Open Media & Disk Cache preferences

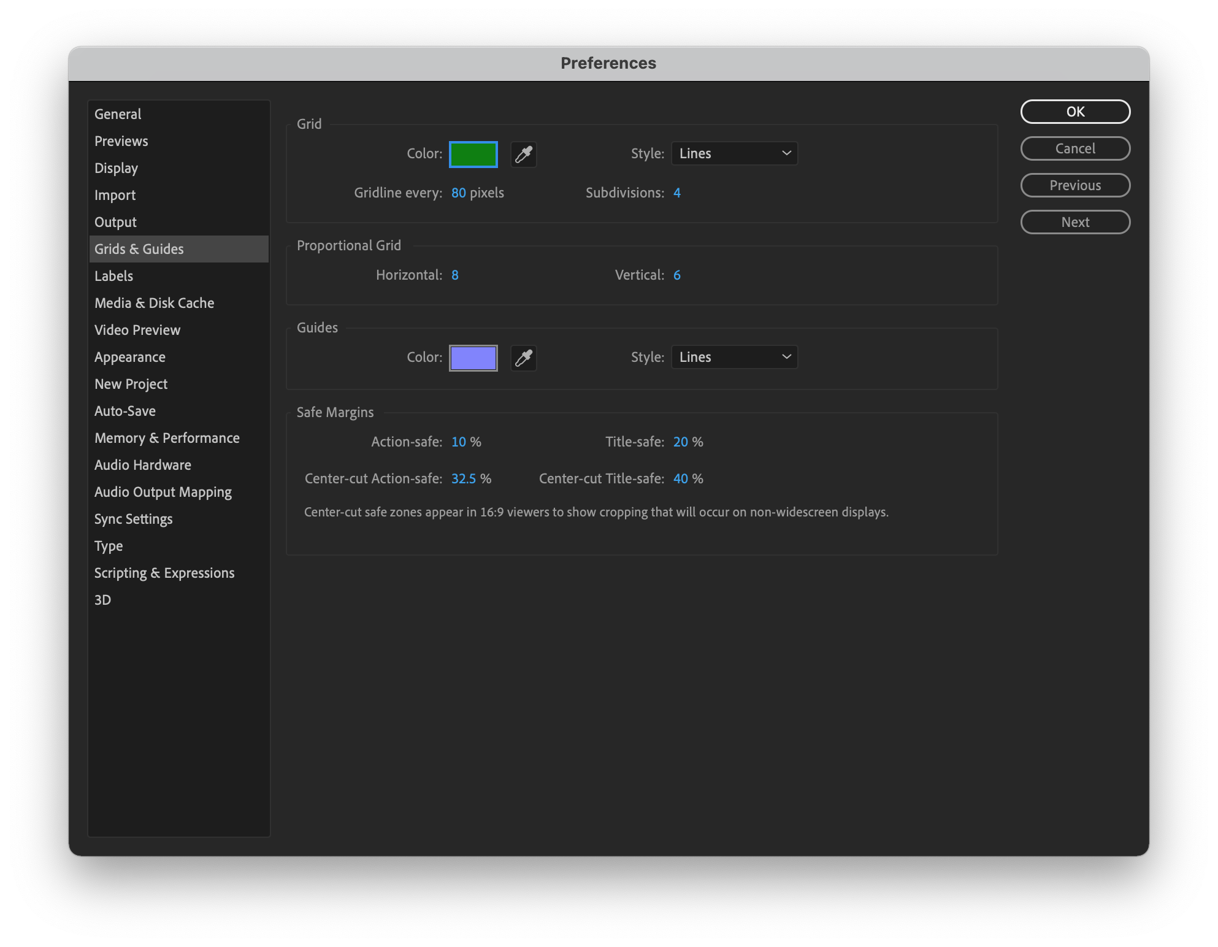coord(179,303)
